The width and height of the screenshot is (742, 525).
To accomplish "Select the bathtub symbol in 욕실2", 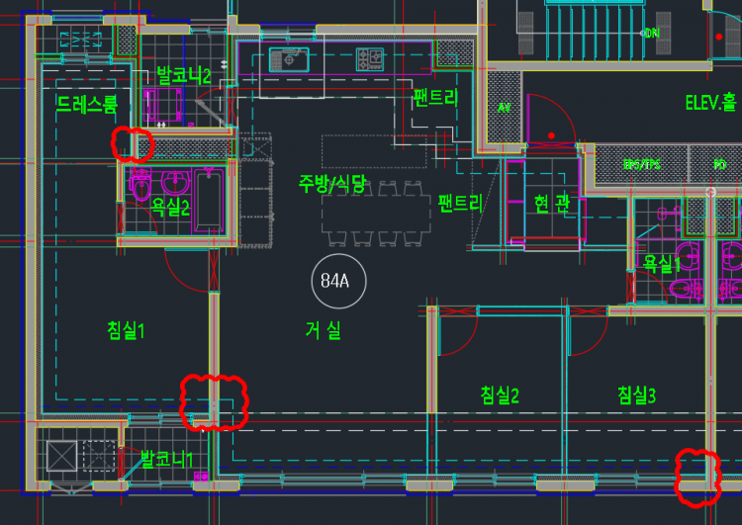I will [211, 200].
